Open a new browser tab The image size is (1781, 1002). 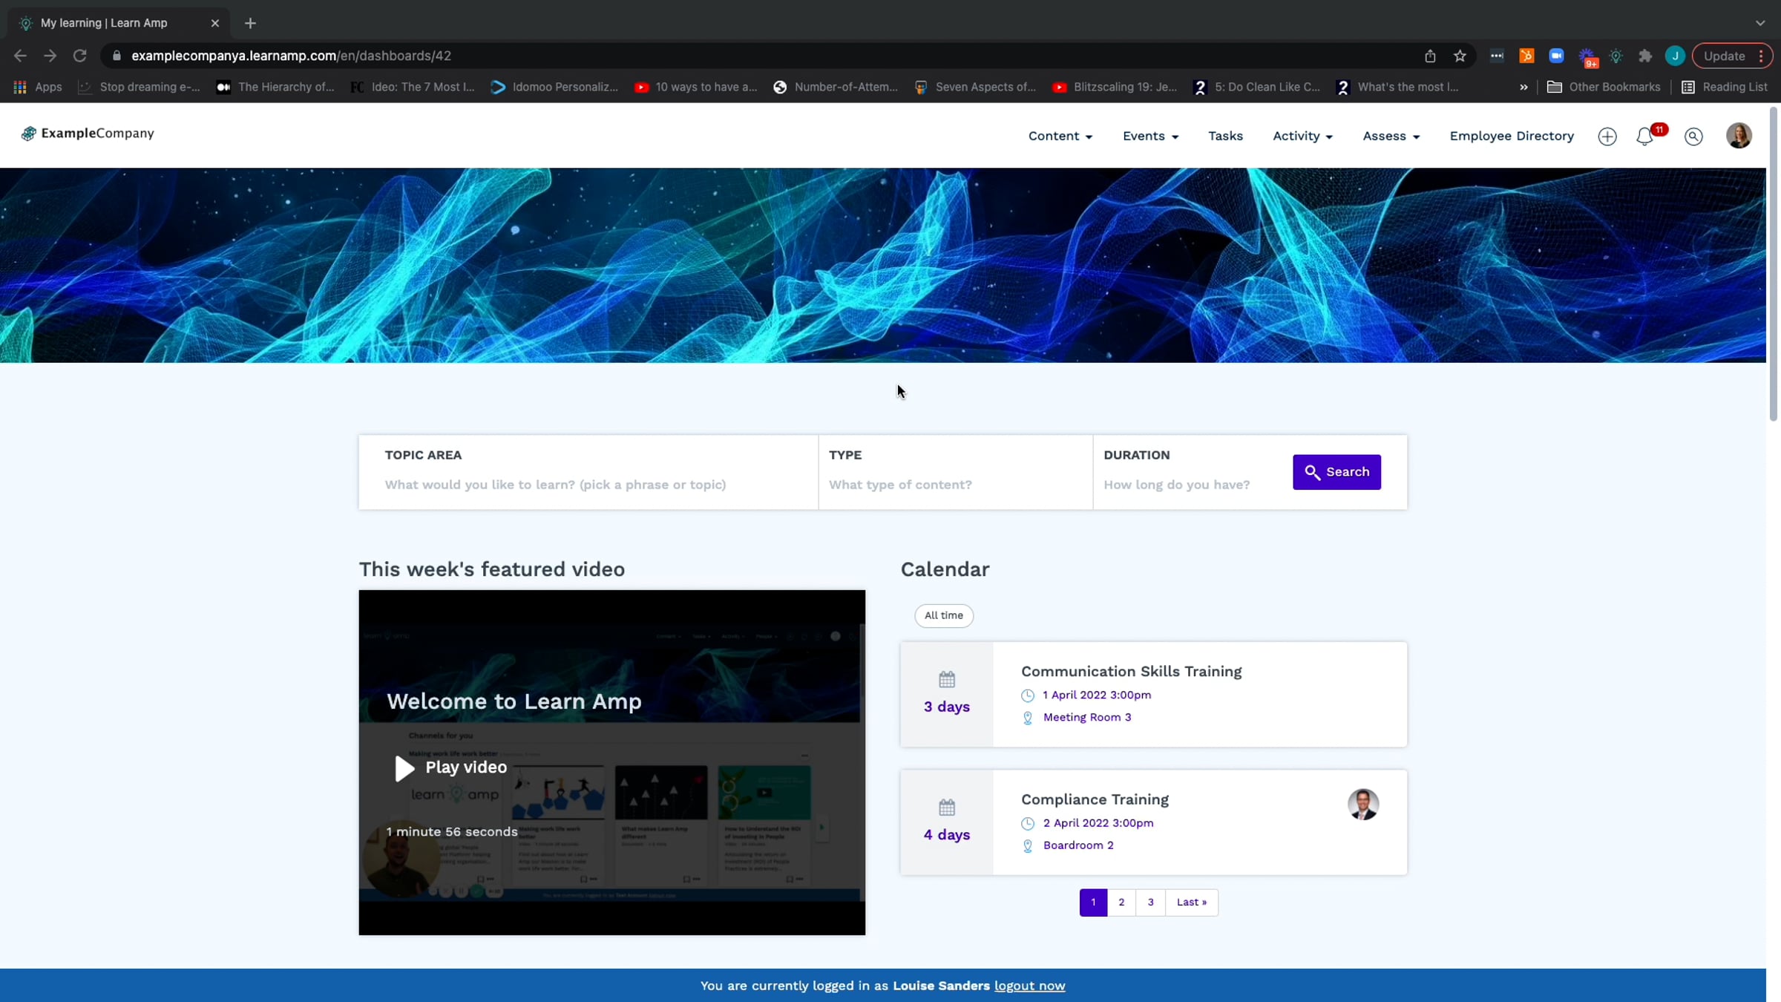[250, 23]
